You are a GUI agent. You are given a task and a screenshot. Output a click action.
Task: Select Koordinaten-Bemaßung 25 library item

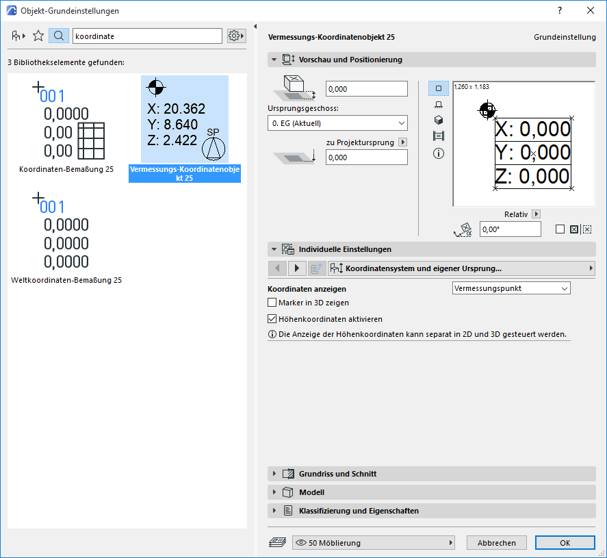tap(66, 126)
